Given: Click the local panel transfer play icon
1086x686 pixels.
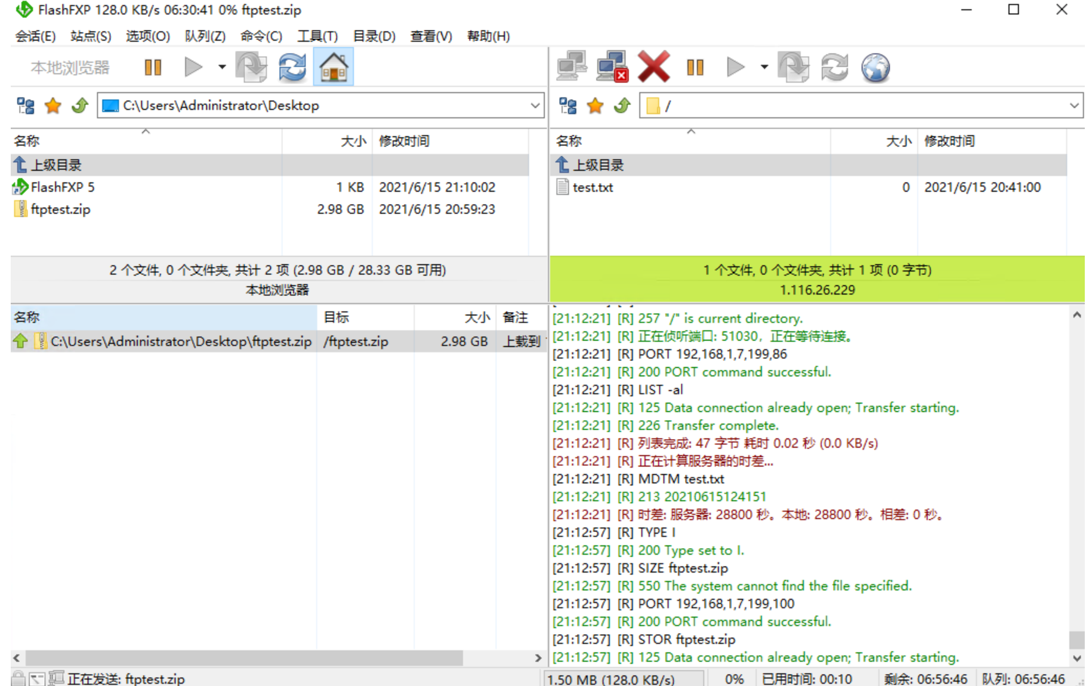Looking at the screenshot, I should (193, 67).
